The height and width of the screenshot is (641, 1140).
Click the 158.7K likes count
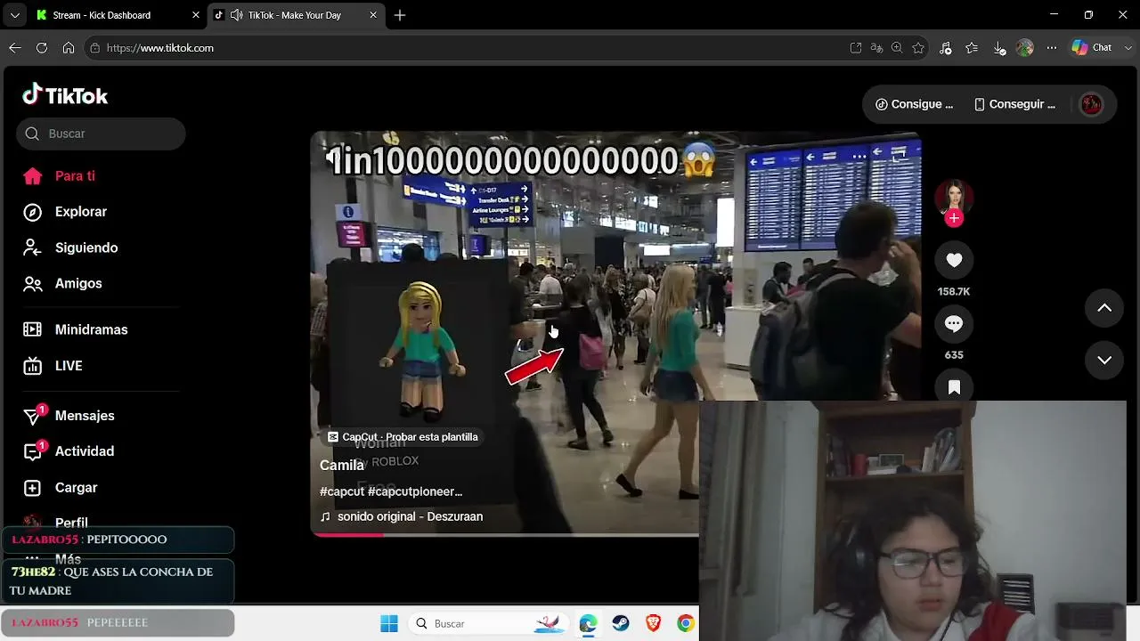[x=954, y=292]
